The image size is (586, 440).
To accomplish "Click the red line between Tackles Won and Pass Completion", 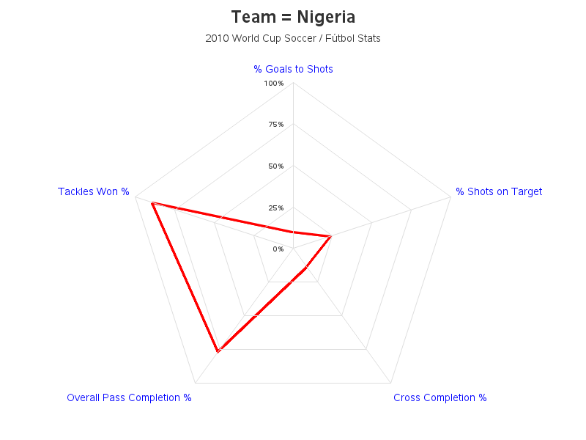I will pyautogui.click(x=185, y=277).
